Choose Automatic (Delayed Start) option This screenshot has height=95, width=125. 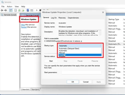[80, 48]
